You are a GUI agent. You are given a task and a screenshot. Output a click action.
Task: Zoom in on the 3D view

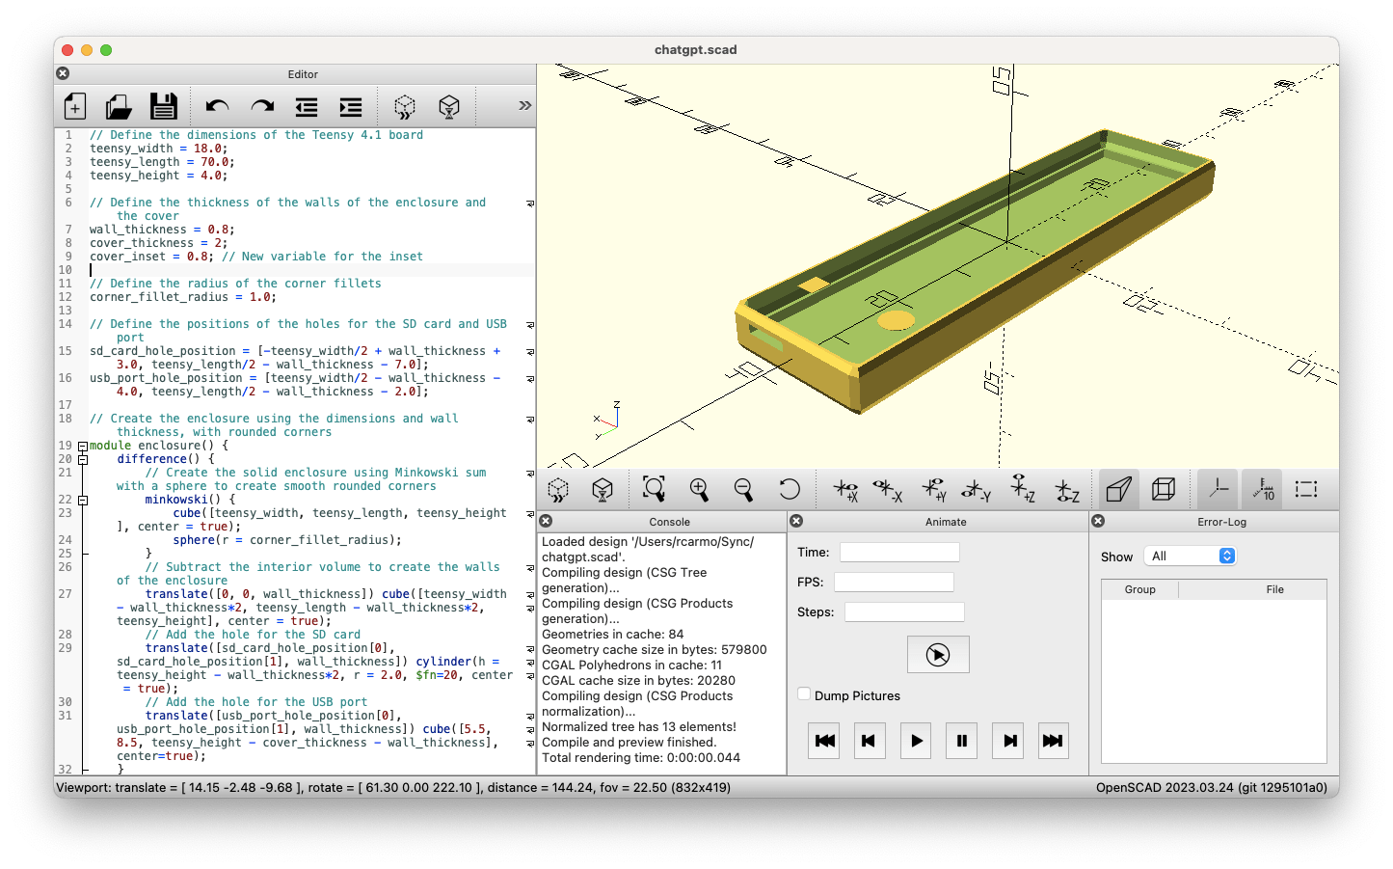click(699, 490)
